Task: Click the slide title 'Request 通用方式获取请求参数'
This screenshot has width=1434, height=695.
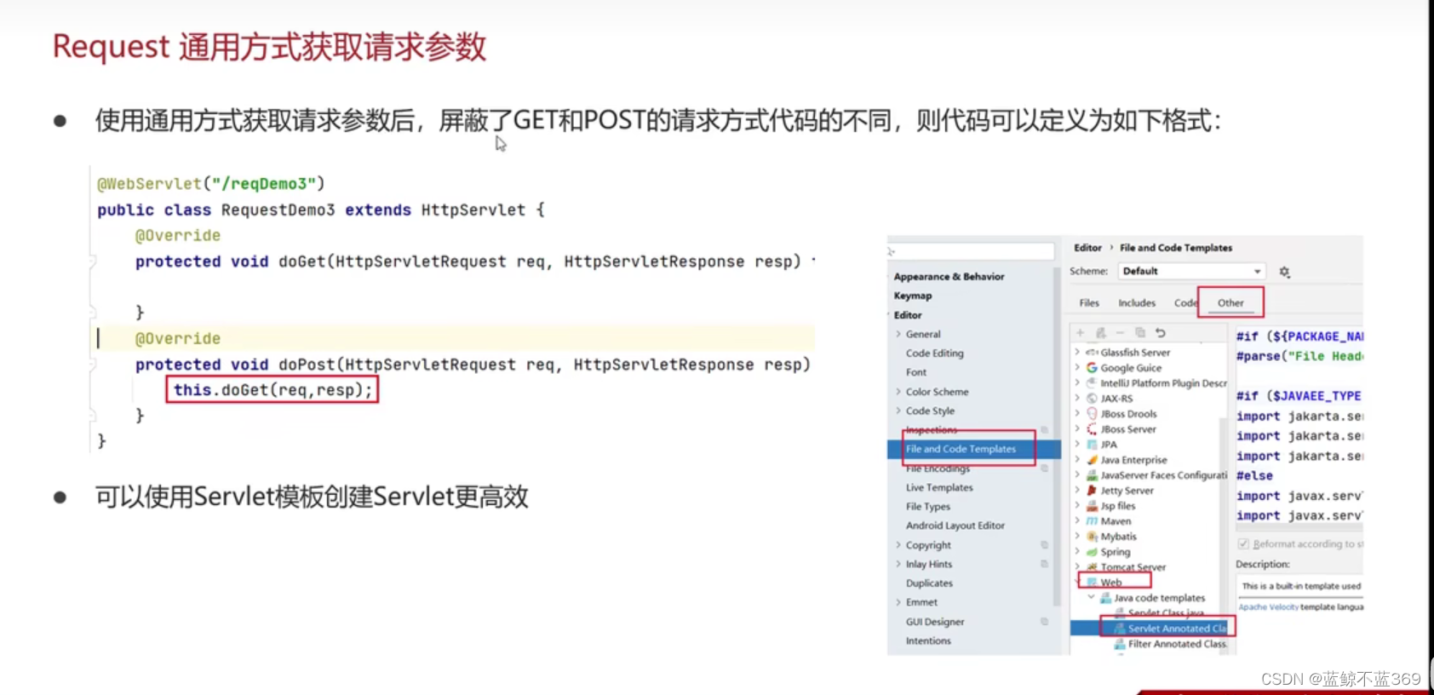Action: tap(269, 47)
